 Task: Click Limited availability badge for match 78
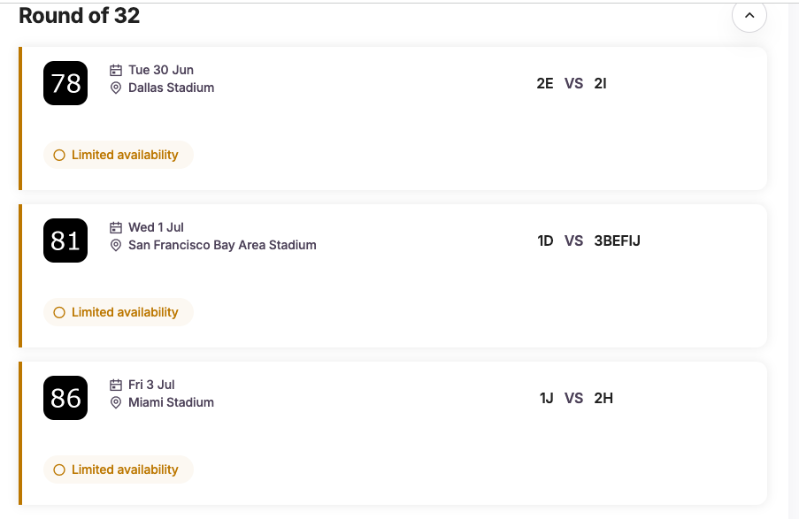(118, 155)
